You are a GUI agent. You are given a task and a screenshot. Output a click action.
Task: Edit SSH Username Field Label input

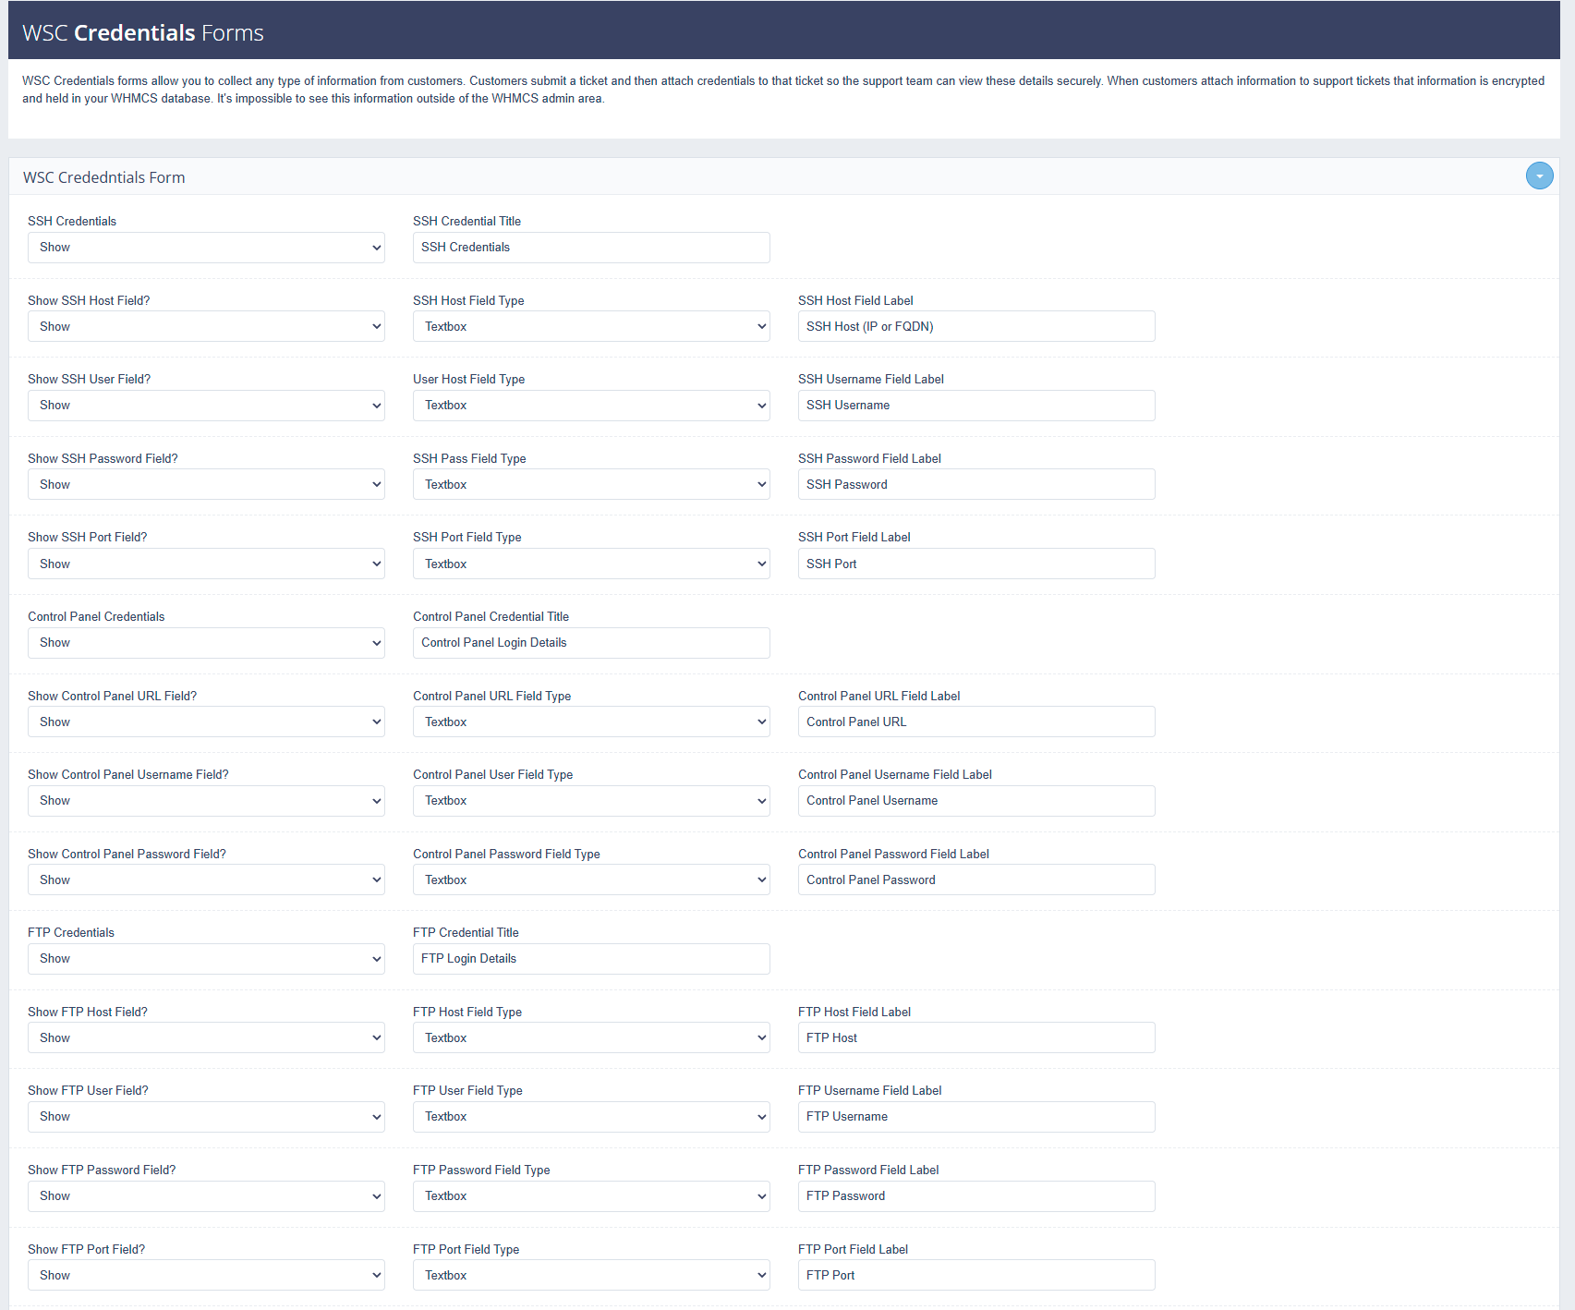pos(976,406)
